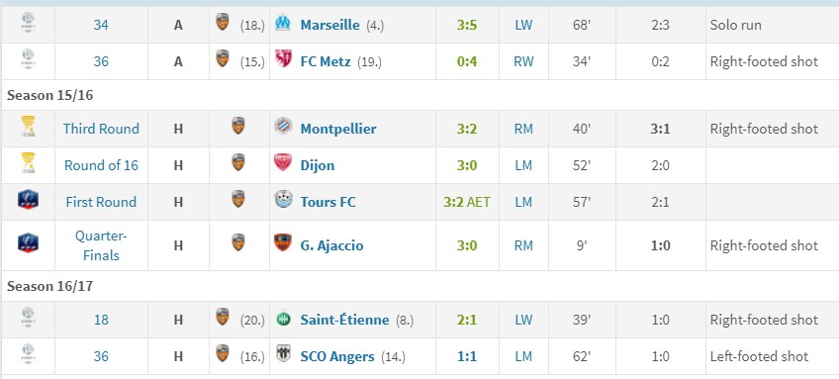Open the Saint-Étienne team link
Image resolution: width=839 pixels, height=379 pixels.
(344, 320)
